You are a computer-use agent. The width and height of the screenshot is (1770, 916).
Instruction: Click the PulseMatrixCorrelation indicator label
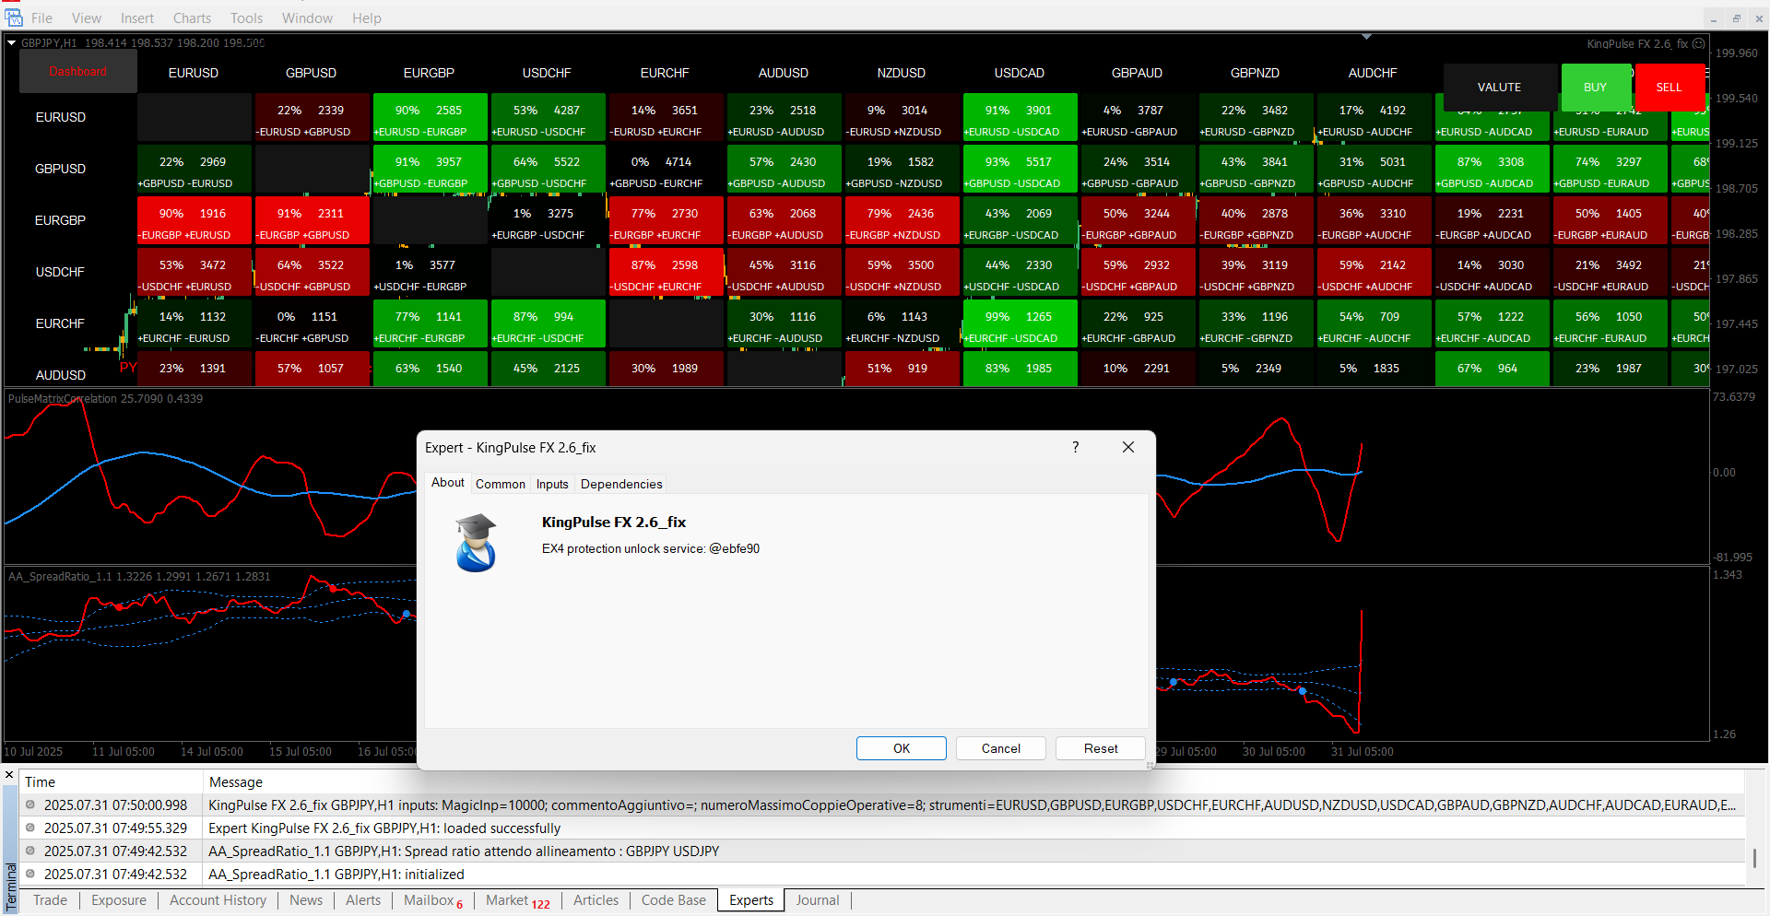pyautogui.click(x=105, y=398)
